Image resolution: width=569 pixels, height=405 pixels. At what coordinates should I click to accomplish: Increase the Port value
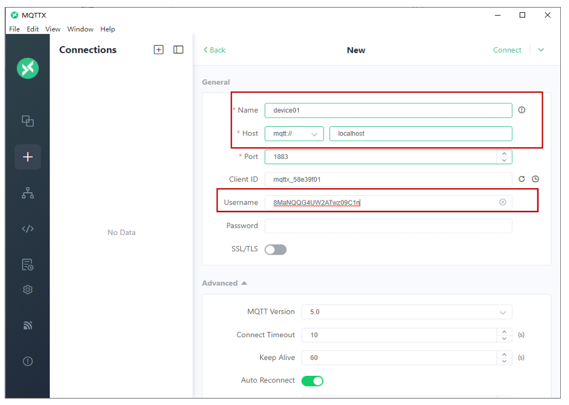click(x=504, y=153)
